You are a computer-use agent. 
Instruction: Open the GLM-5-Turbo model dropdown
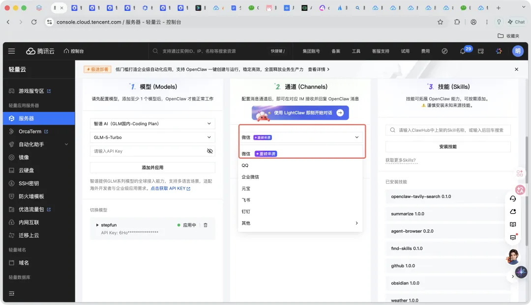pyautogui.click(x=152, y=138)
